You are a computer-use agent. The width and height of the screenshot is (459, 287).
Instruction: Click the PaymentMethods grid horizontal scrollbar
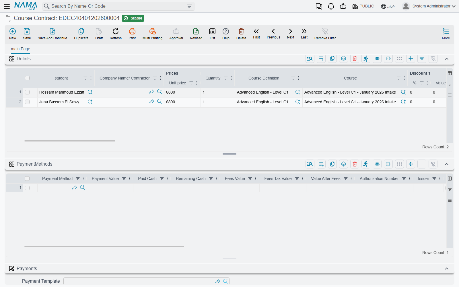pyautogui.click(x=104, y=246)
